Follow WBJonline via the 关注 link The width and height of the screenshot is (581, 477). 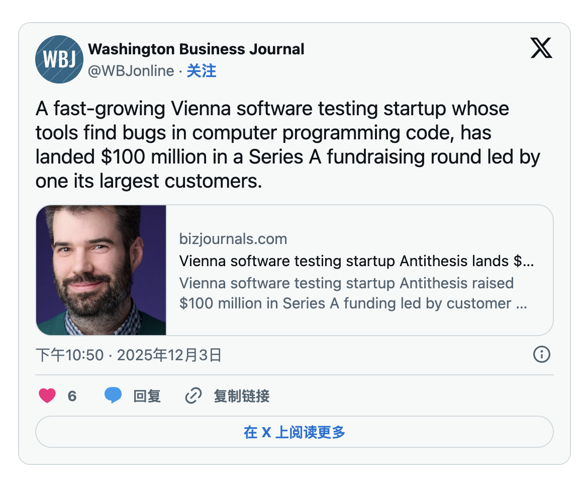[202, 71]
